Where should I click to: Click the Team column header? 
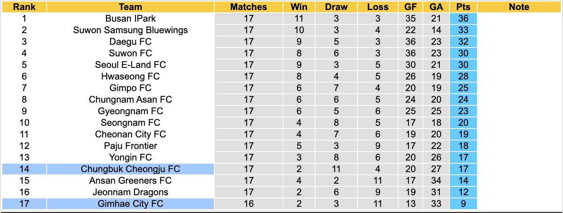pos(131,7)
